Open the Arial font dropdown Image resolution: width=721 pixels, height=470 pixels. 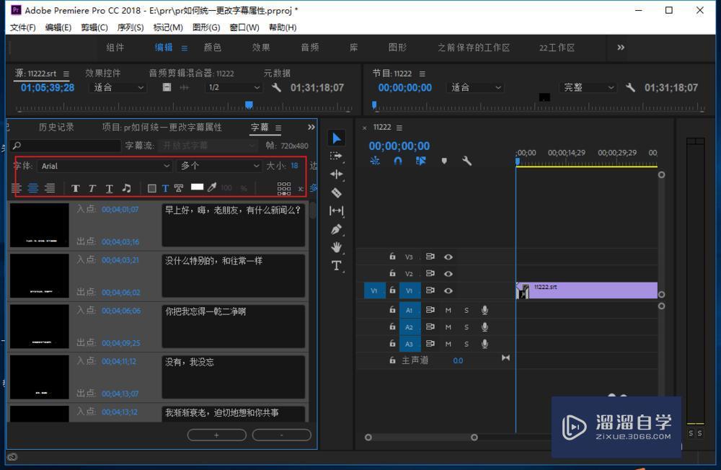[x=105, y=166]
